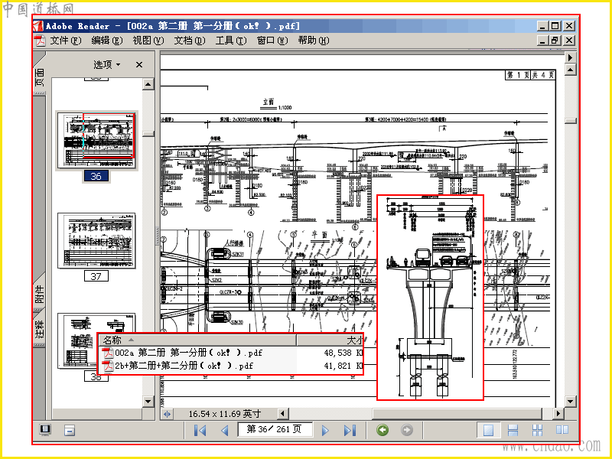Switch to facing pages layout

(x=562, y=430)
